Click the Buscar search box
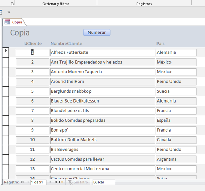The width and height of the screenshot is (205, 191). [104, 182]
